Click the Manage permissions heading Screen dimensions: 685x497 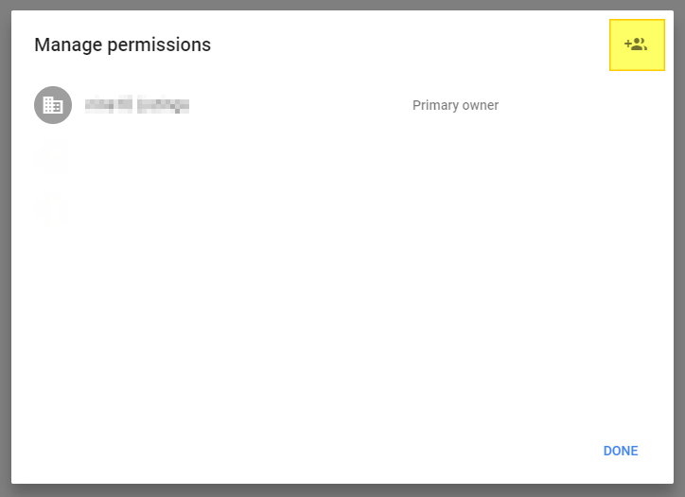pyautogui.click(x=122, y=44)
